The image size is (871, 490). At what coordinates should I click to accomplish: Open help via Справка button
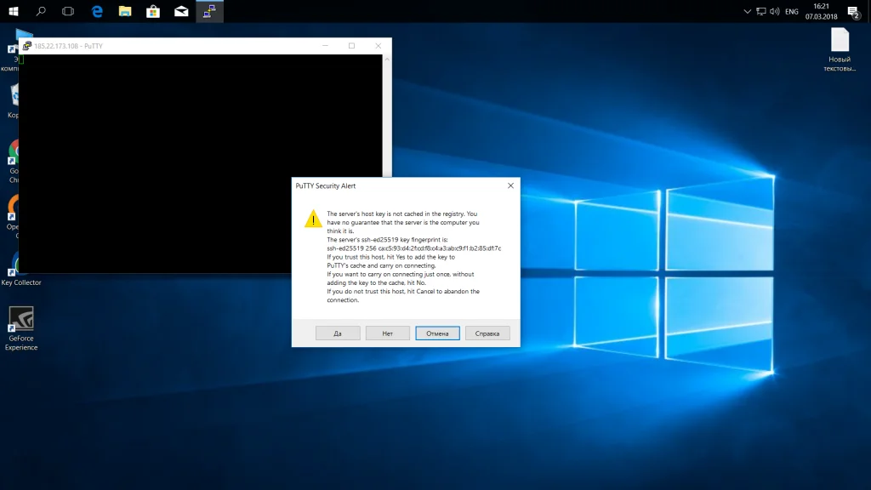click(487, 333)
